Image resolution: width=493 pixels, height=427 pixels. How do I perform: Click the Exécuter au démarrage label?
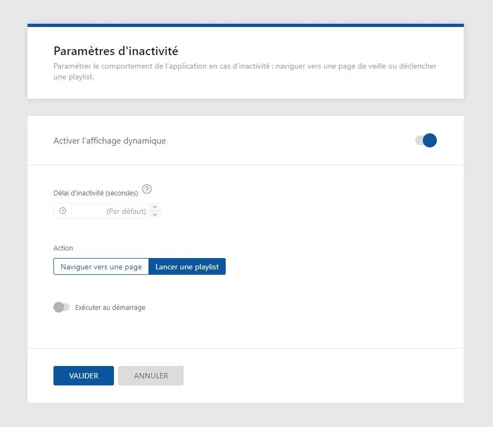click(110, 308)
